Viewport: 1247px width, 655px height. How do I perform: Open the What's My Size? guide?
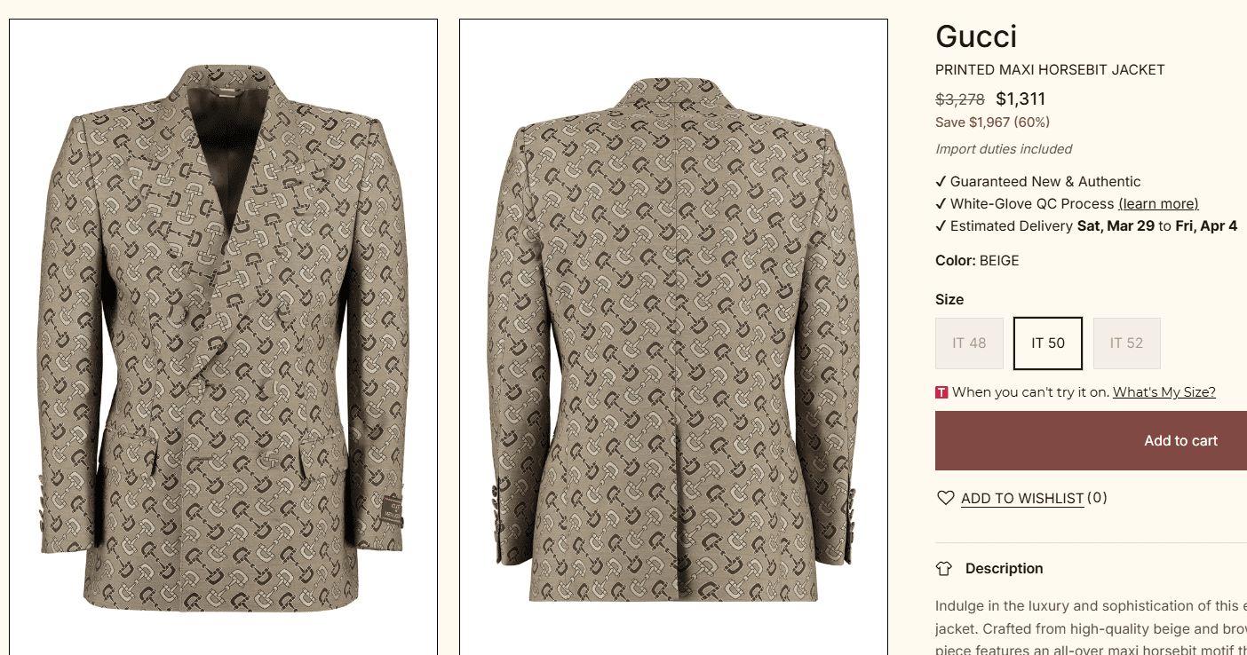(1164, 392)
